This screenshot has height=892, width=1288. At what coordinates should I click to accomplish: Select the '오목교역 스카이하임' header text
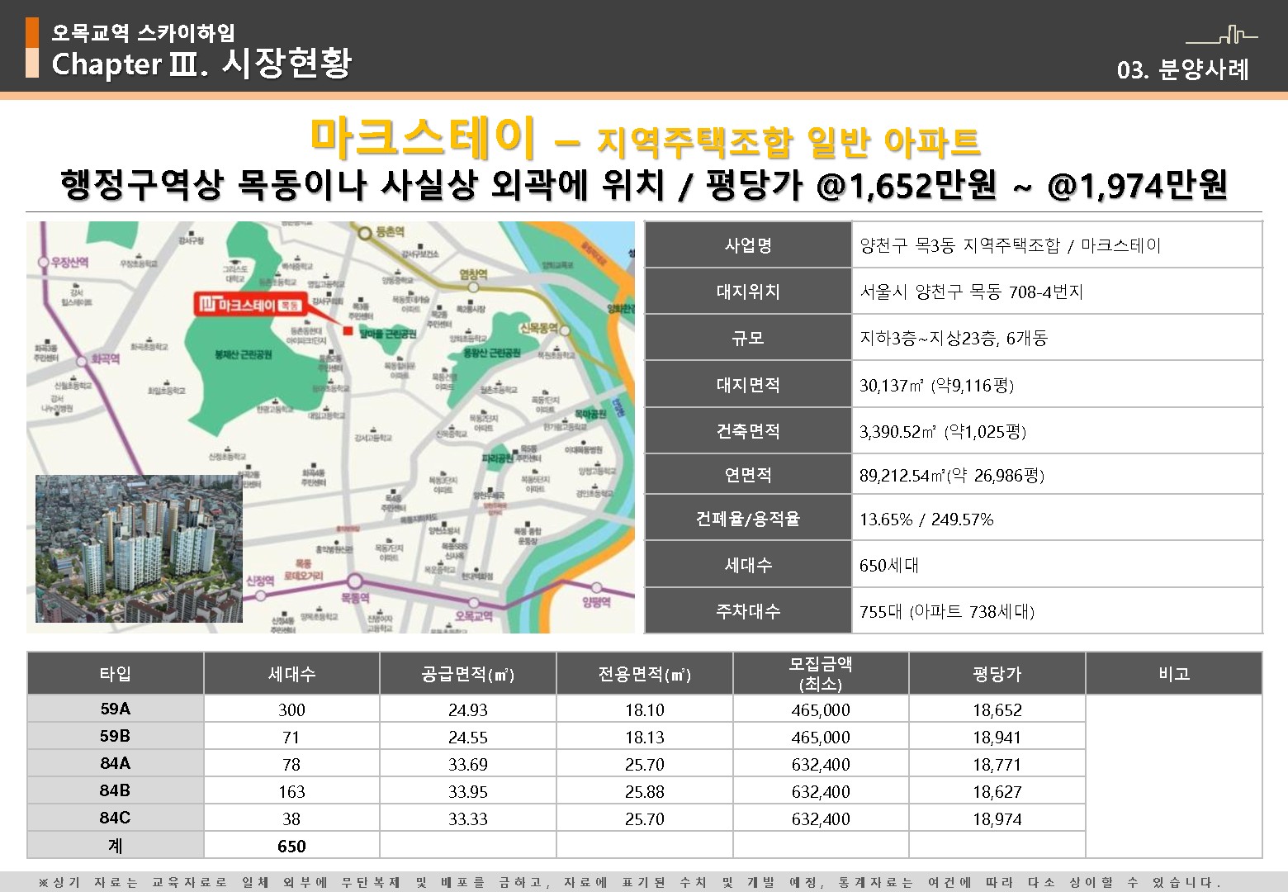(x=143, y=32)
